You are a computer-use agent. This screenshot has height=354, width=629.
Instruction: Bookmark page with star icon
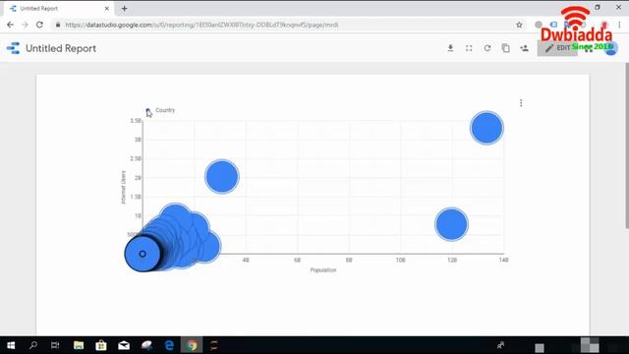click(x=519, y=25)
